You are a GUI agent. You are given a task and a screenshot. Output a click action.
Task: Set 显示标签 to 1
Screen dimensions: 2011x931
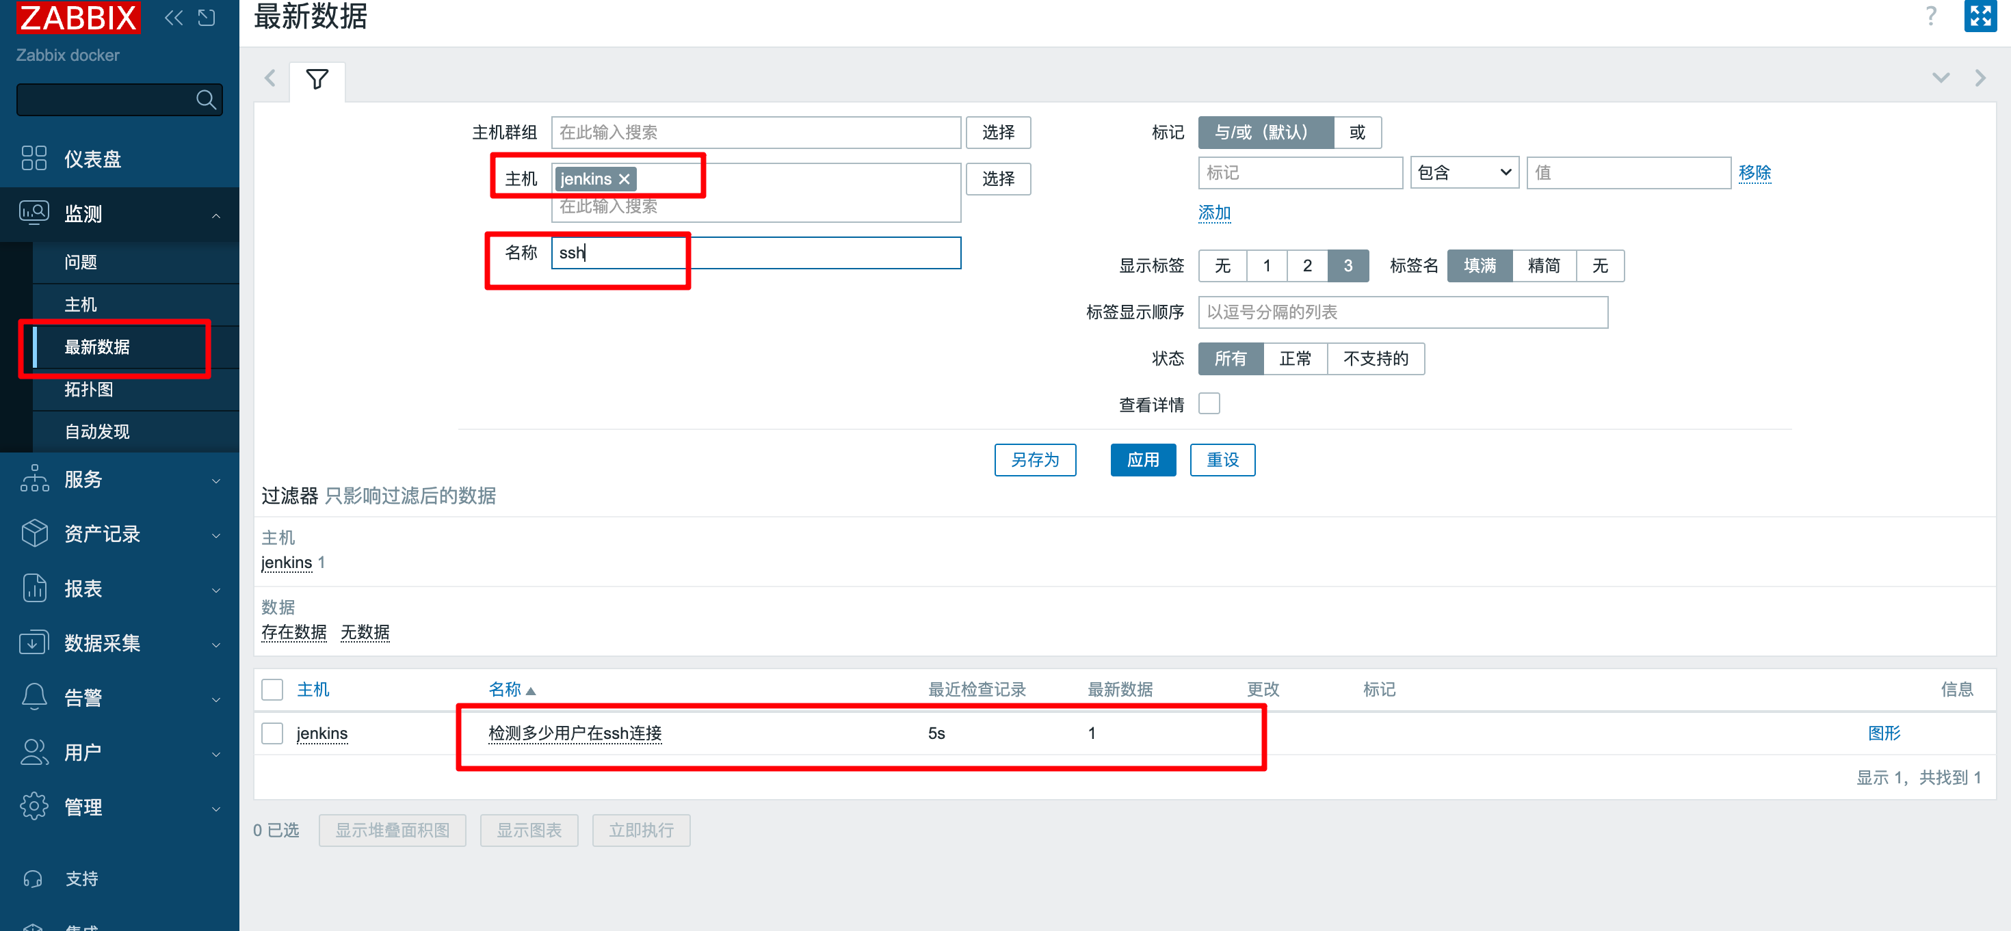click(x=1267, y=266)
